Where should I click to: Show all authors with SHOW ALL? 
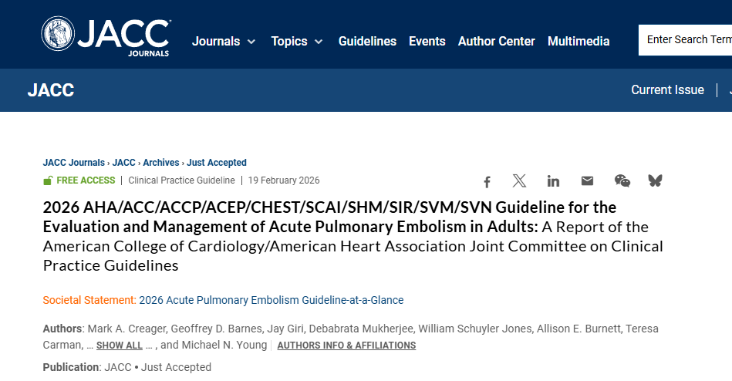pos(120,346)
